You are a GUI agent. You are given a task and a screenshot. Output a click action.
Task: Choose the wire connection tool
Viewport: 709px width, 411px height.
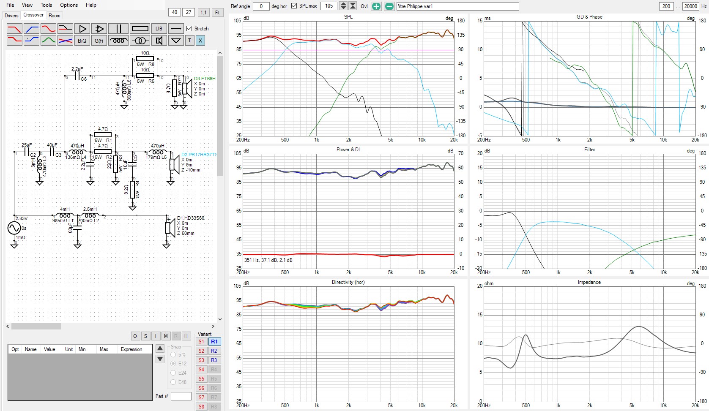coord(176,29)
